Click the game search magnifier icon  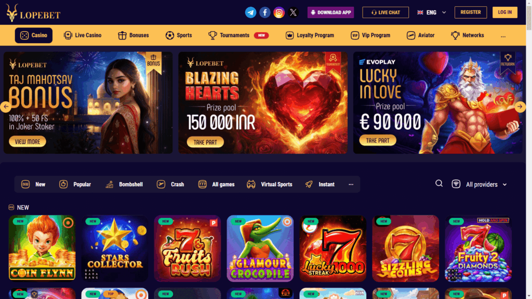(439, 183)
